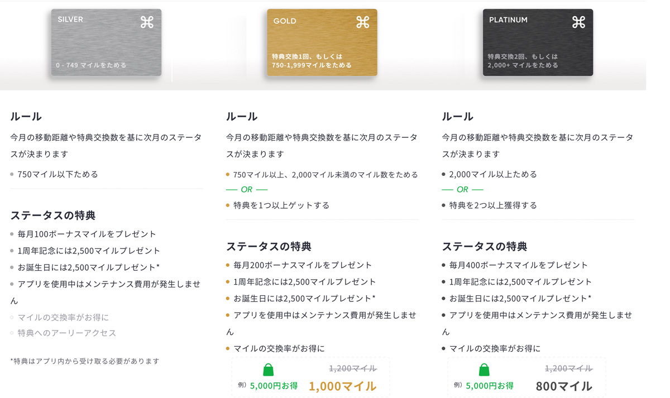
Task: Click the Gold 1,000マイル exchange rate text
Action: [x=342, y=386]
